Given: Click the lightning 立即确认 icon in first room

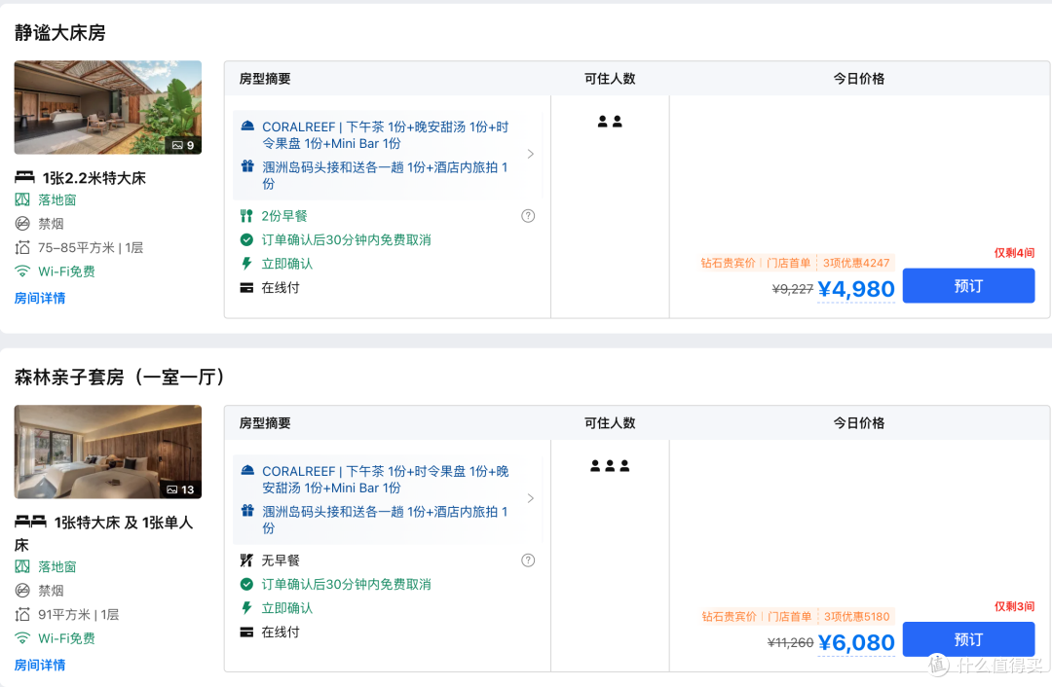Looking at the screenshot, I should point(246,264).
